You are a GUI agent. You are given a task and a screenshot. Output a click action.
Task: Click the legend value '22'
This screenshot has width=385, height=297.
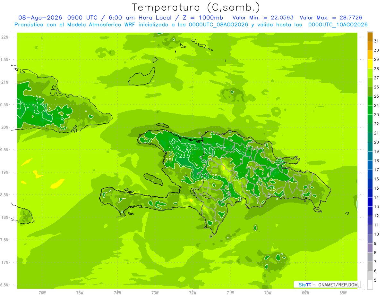pos(377,124)
